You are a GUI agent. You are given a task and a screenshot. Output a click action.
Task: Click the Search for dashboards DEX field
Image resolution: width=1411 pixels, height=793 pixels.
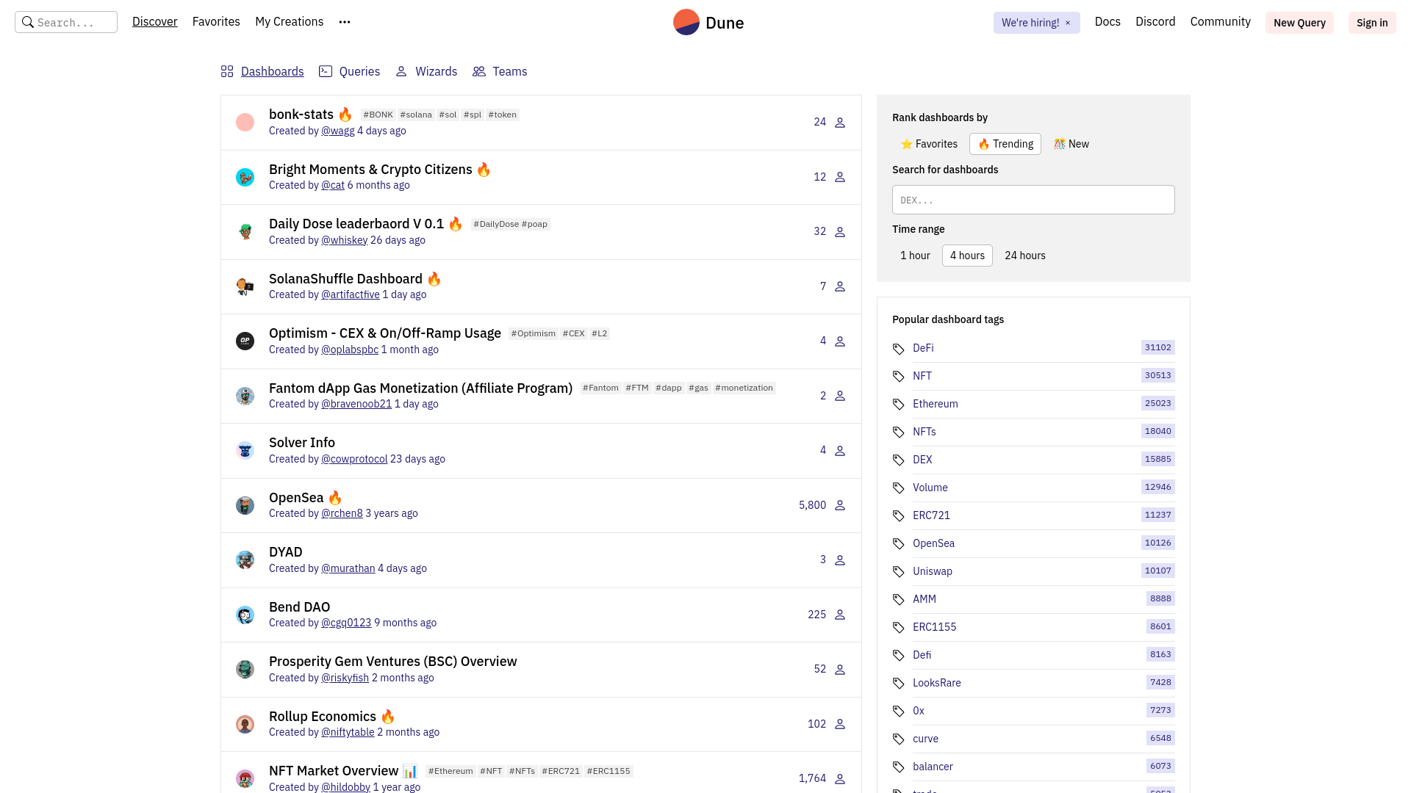pos(1033,200)
